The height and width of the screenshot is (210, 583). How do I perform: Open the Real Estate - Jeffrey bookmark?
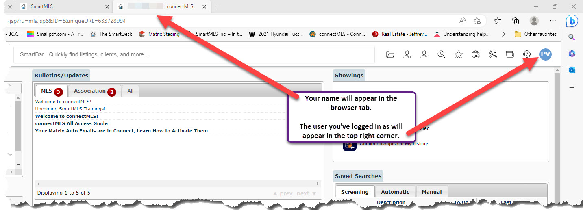400,34
